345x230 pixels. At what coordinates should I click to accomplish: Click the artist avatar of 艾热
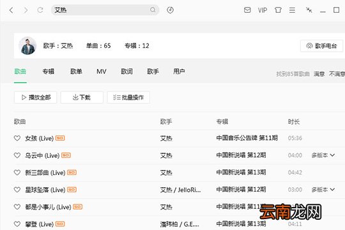[x=27, y=46]
